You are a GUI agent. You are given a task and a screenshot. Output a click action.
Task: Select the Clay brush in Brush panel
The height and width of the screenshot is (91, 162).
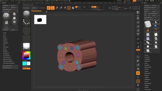[x=14, y=15]
